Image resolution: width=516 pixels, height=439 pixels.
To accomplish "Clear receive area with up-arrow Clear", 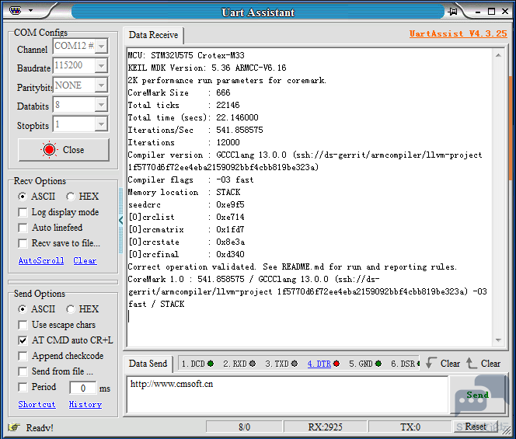I will tap(483, 364).
